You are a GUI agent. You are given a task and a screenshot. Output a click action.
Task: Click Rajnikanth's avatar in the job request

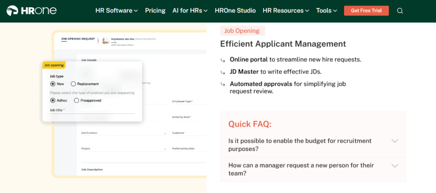pos(106,41)
